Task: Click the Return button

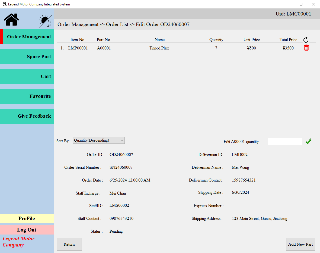Action: (69, 244)
